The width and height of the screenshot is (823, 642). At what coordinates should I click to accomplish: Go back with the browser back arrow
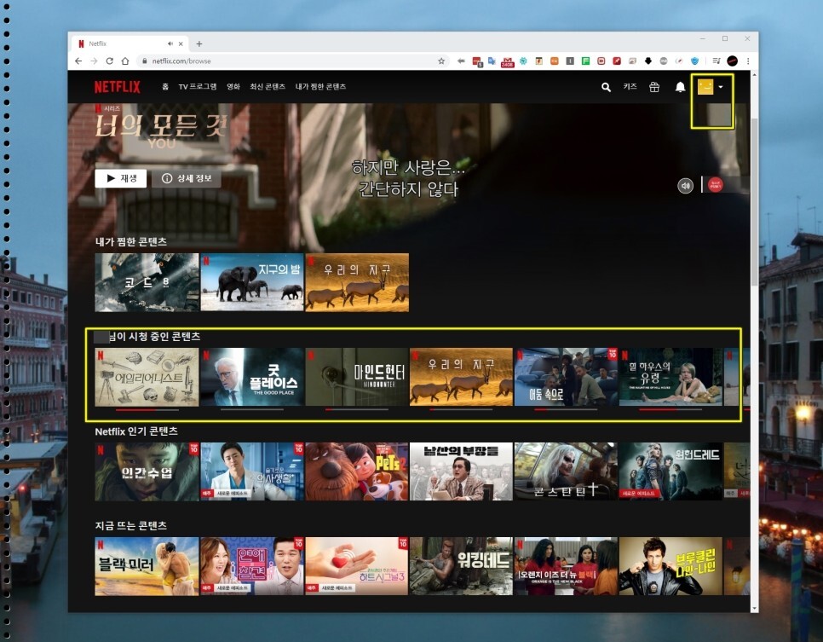[78, 61]
